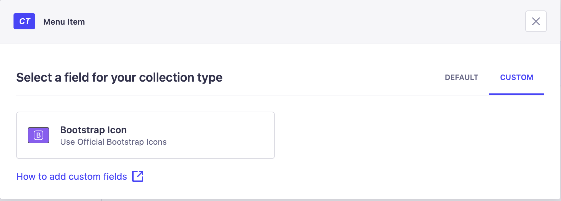Screen dimensions: 561x201
Task: Click the Use Official Bootstrap Icons description
Action: pyautogui.click(x=113, y=142)
